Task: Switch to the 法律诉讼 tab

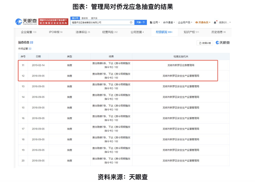Action: tap(83, 32)
